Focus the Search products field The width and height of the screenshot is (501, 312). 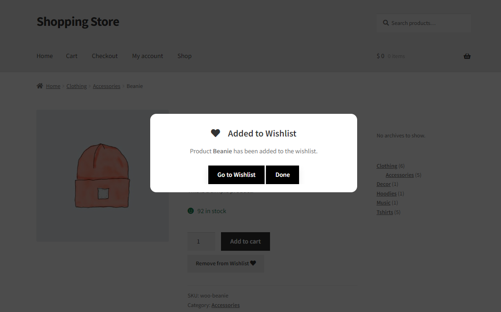point(424,23)
